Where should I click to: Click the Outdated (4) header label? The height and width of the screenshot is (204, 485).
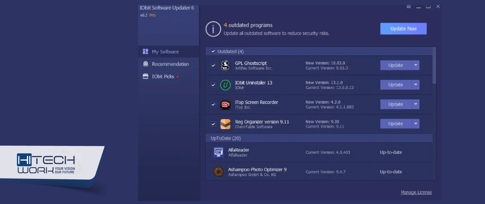click(230, 51)
